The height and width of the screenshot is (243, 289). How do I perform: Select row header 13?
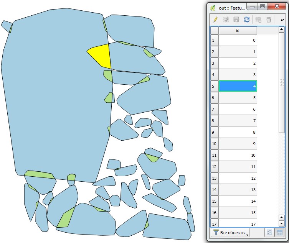[215, 178]
